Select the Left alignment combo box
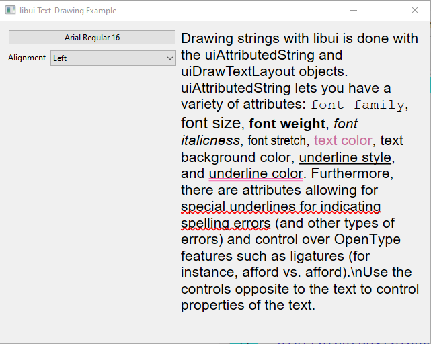Viewport: 431px width, 344px height. (x=108, y=58)
